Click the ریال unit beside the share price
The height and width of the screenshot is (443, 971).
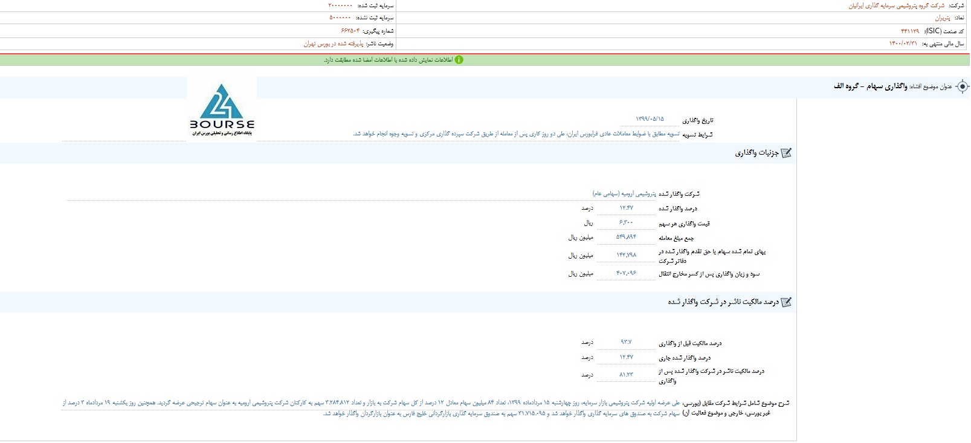point(589,223)
